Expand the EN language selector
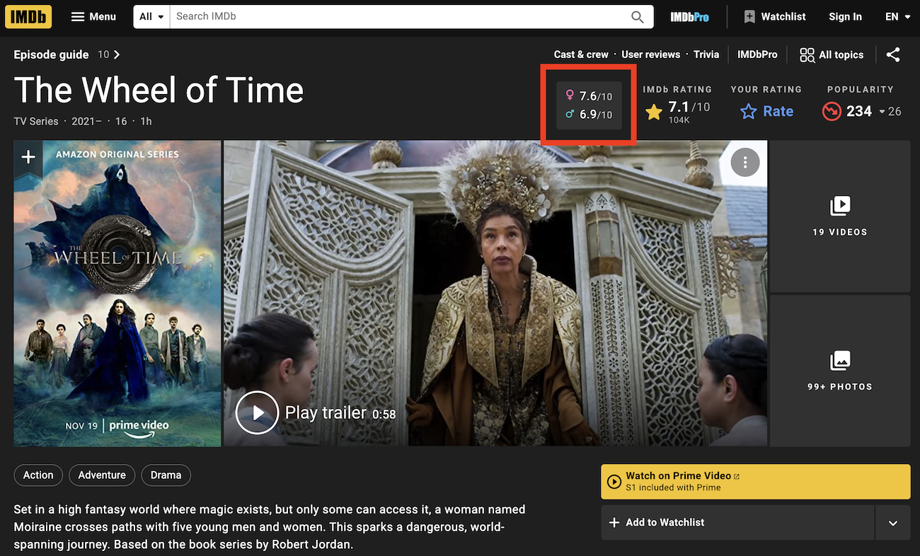Viewport: 920px width, 556px height. pos(897,16)
